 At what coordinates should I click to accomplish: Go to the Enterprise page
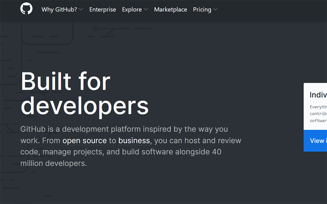click(103, 9)
